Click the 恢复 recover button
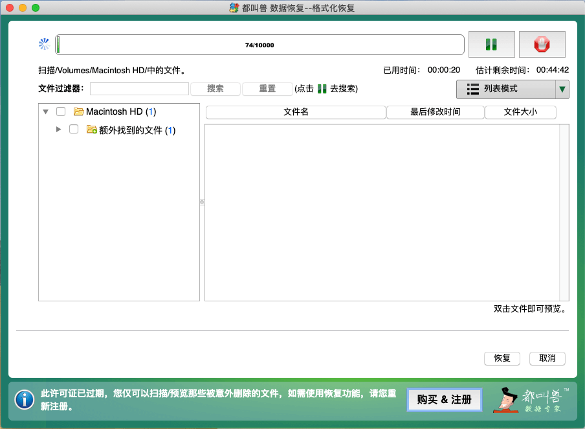The width and height of the screenshot is (585, 429). (x=502, y=358)
